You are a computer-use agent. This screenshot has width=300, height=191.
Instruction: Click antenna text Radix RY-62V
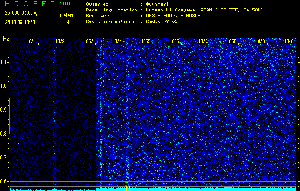(x=163, y=21)
